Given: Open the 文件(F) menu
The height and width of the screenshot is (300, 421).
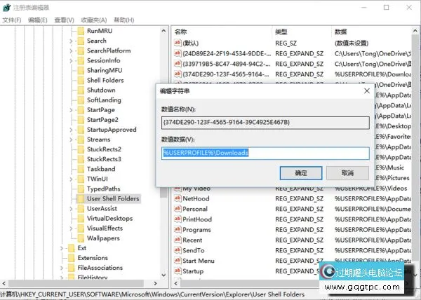Looking at the screenshot, I should 12,20.
